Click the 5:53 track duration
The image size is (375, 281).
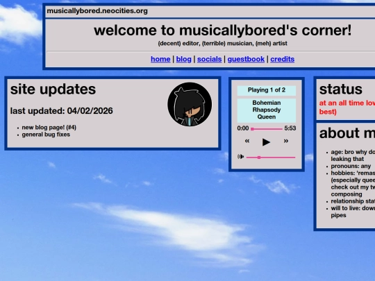tap(290, 128)
